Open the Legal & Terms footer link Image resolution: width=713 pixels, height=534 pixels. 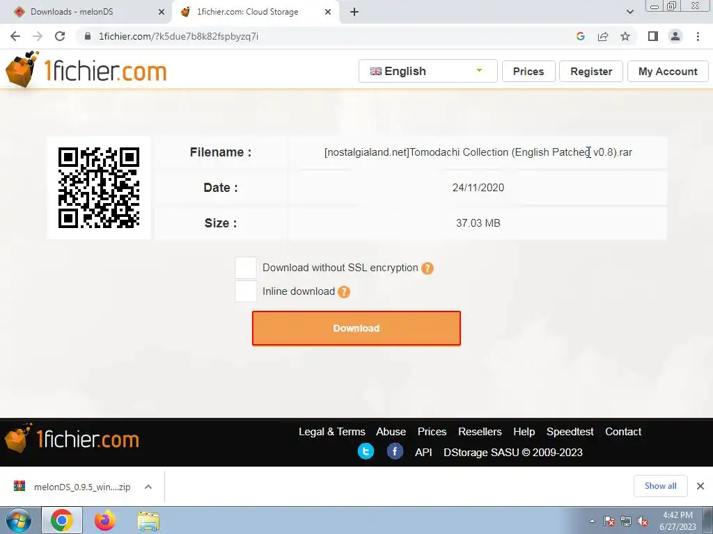332,432
